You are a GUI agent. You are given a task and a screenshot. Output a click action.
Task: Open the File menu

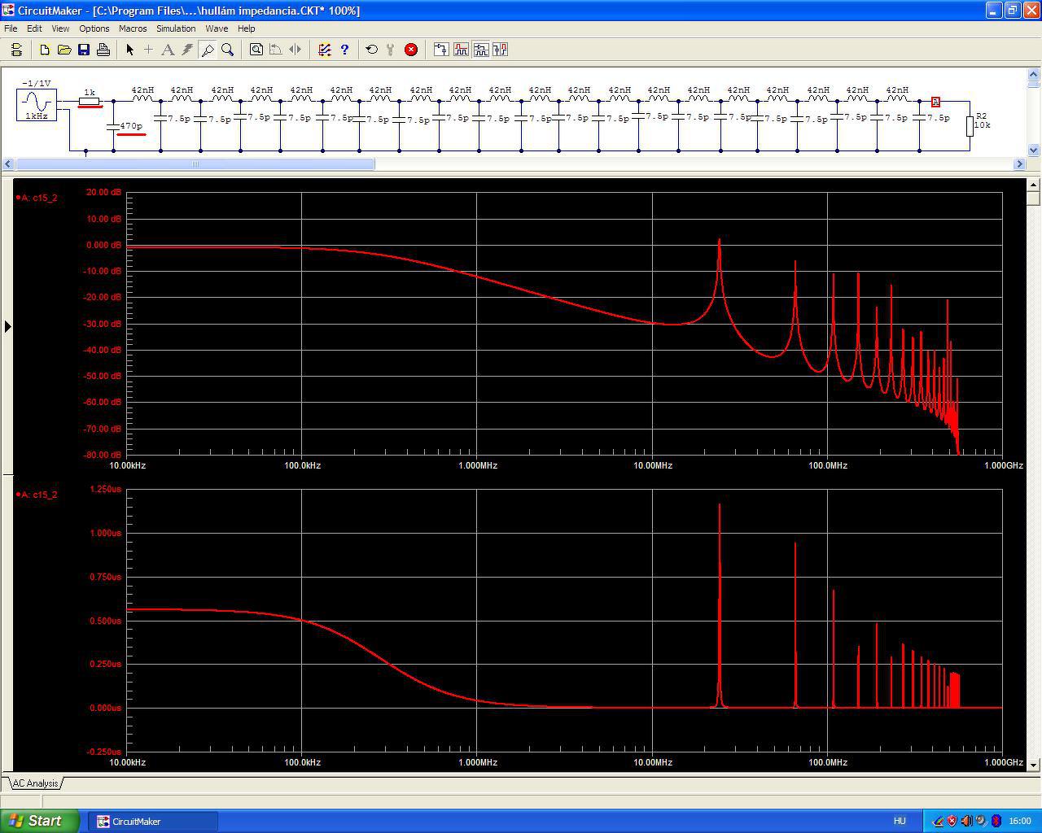[x=11, y=28]
